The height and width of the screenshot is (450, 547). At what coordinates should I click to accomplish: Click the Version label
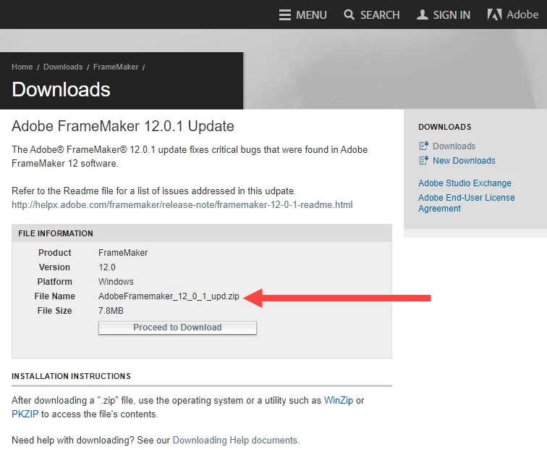tap(54, 267)
